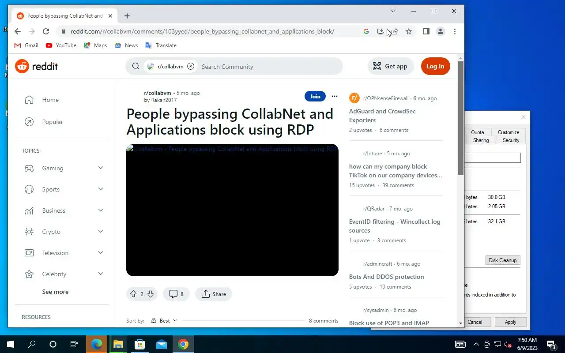565x353 pixels.
Task: Click the Log In button
Action: [x=435, y=66]
